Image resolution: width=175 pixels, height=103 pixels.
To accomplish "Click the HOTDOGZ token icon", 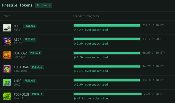I will click(x=7, y=55).
